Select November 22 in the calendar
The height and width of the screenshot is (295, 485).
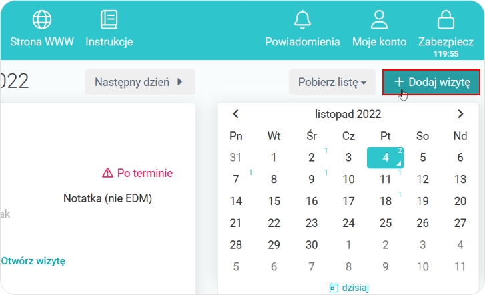click(x=274, y=223)
